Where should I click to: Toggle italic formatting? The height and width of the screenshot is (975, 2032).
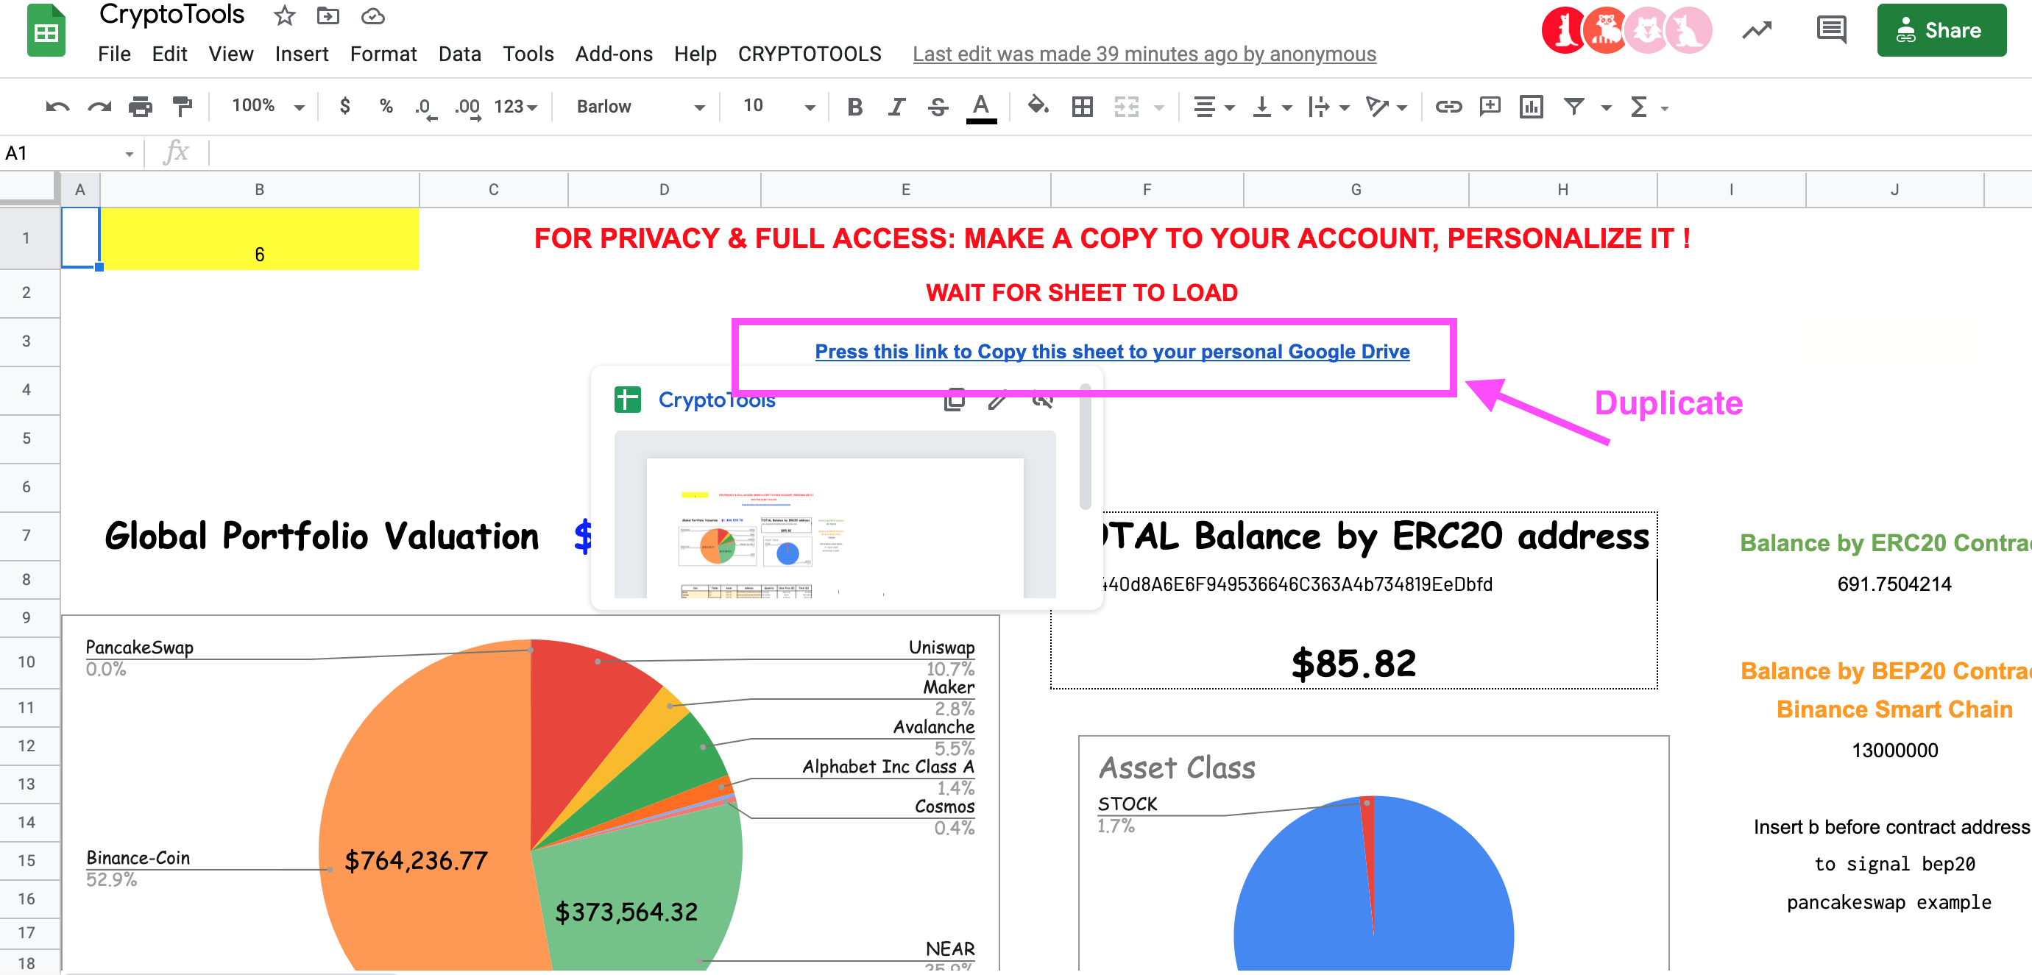coord(896,107)
